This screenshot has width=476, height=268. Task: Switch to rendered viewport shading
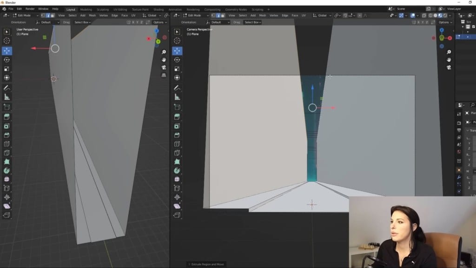point(445,15)
